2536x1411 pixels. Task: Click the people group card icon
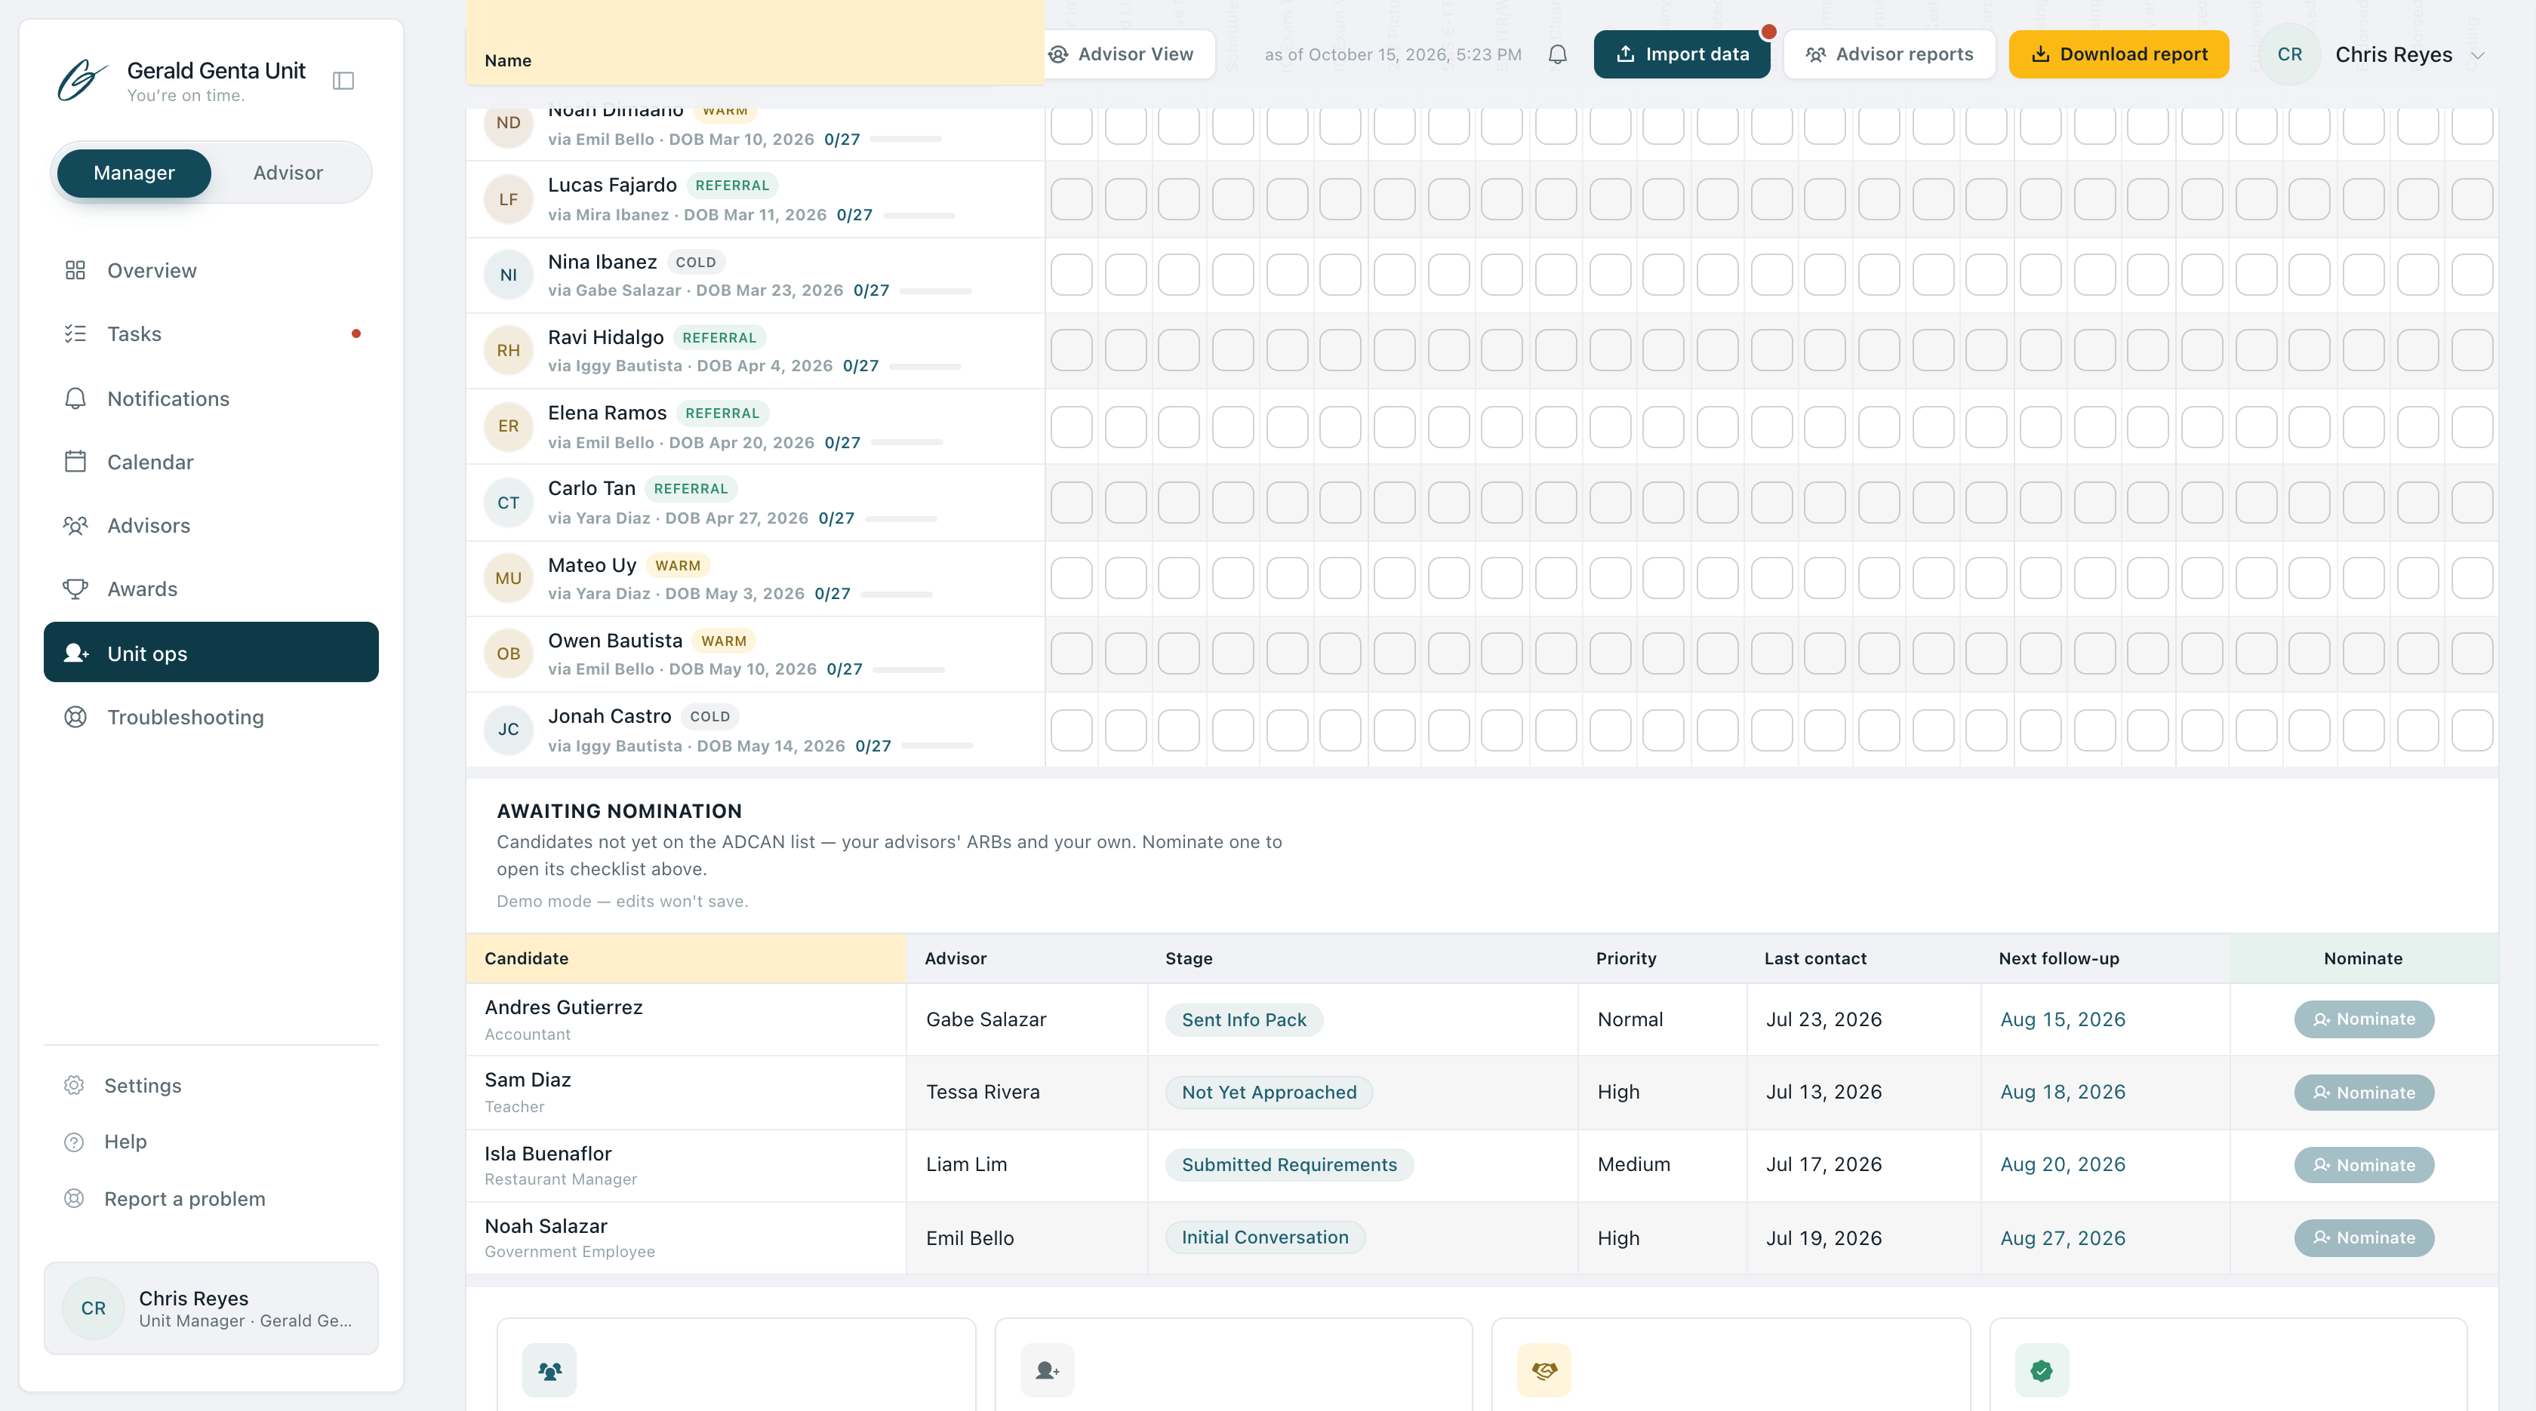tap(549, 1371)
